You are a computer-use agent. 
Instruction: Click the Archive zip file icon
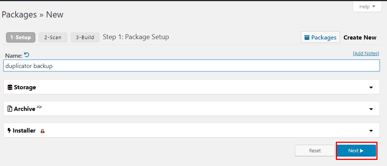point(10,109)
